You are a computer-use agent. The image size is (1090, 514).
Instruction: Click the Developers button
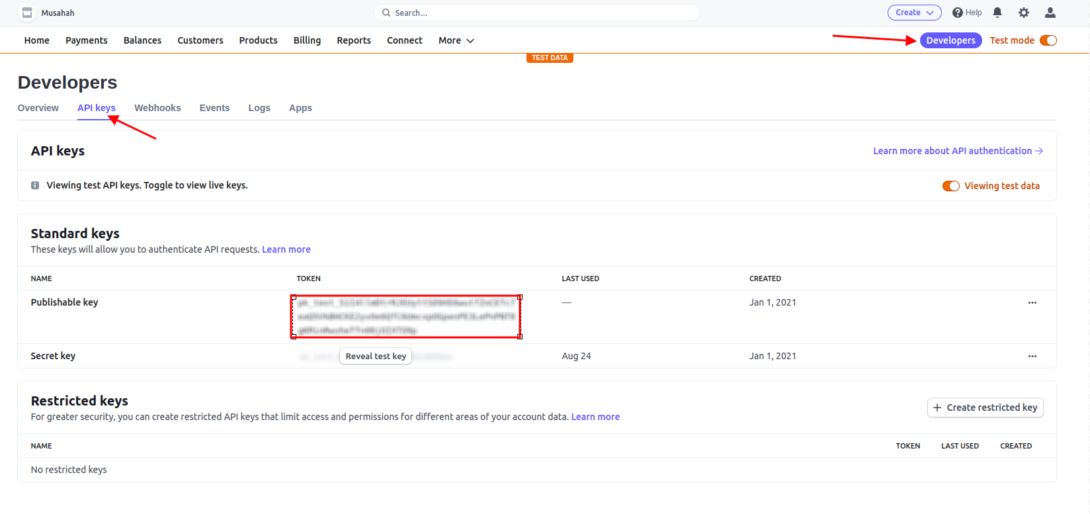coord(950,40)
